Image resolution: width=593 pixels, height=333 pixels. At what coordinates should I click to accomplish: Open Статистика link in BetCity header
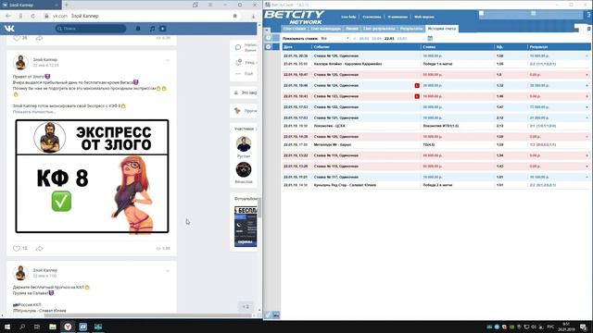pyautogui.click(x=372, y=17)
